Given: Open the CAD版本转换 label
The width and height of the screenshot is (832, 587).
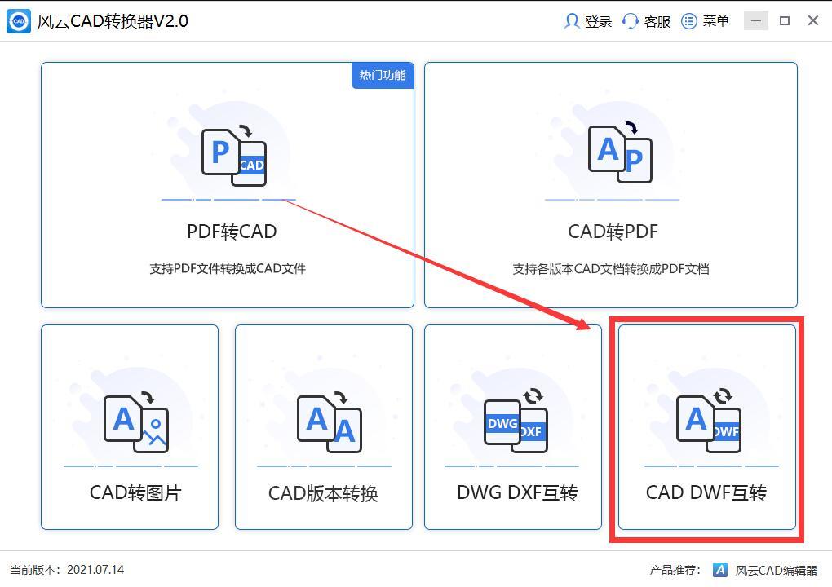Looking at the screenshot, I should pos(323,494).
